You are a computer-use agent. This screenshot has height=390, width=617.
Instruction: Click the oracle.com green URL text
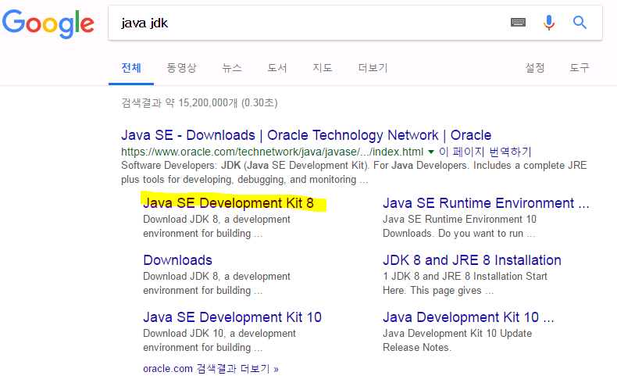(x=272, y=152)
